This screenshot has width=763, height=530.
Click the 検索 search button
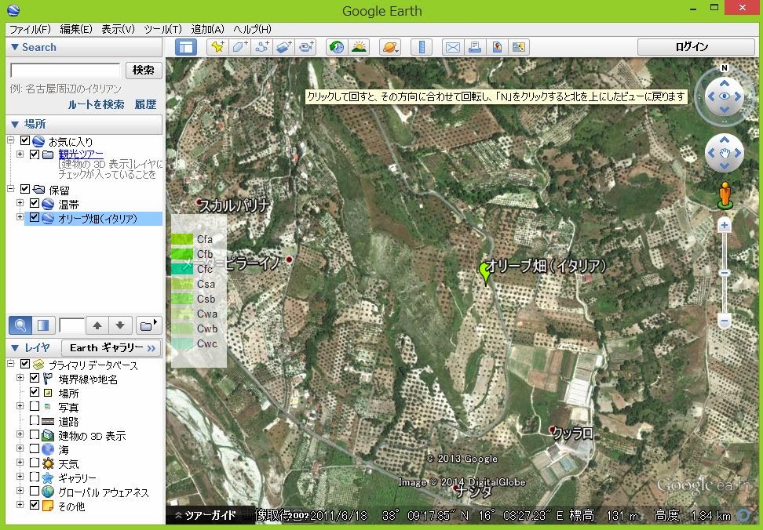pyautogui.click(x=144, y=70)
